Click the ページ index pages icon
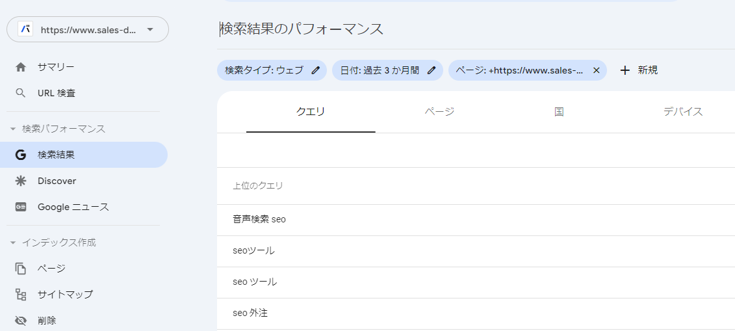Screen dimensions: 735x331 click(x=21, y=269)
